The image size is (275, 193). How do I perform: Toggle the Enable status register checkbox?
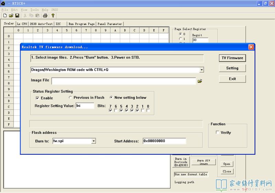tap(37, 98)
